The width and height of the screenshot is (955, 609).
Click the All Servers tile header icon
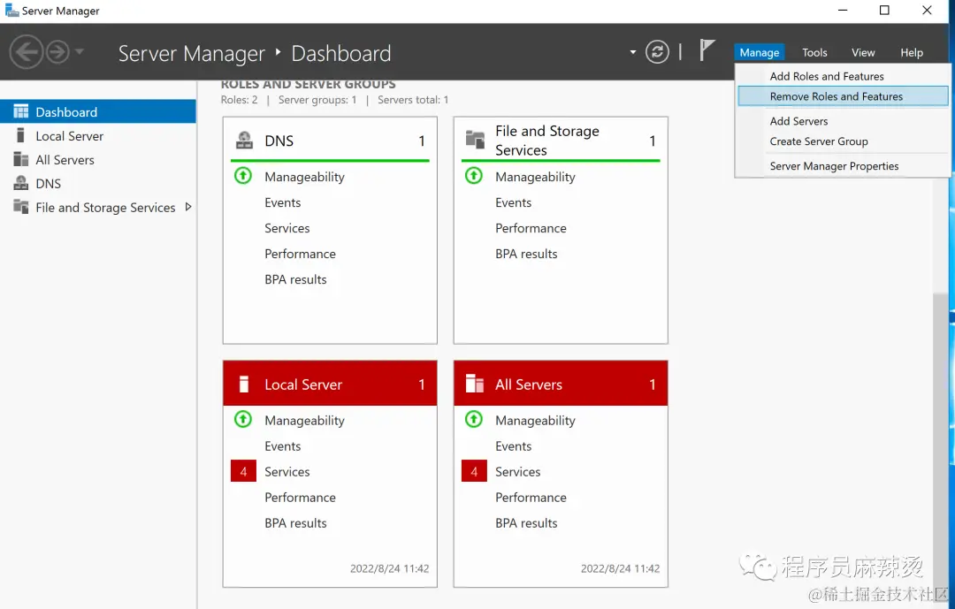pyautogui.click(x=475, y=384)
